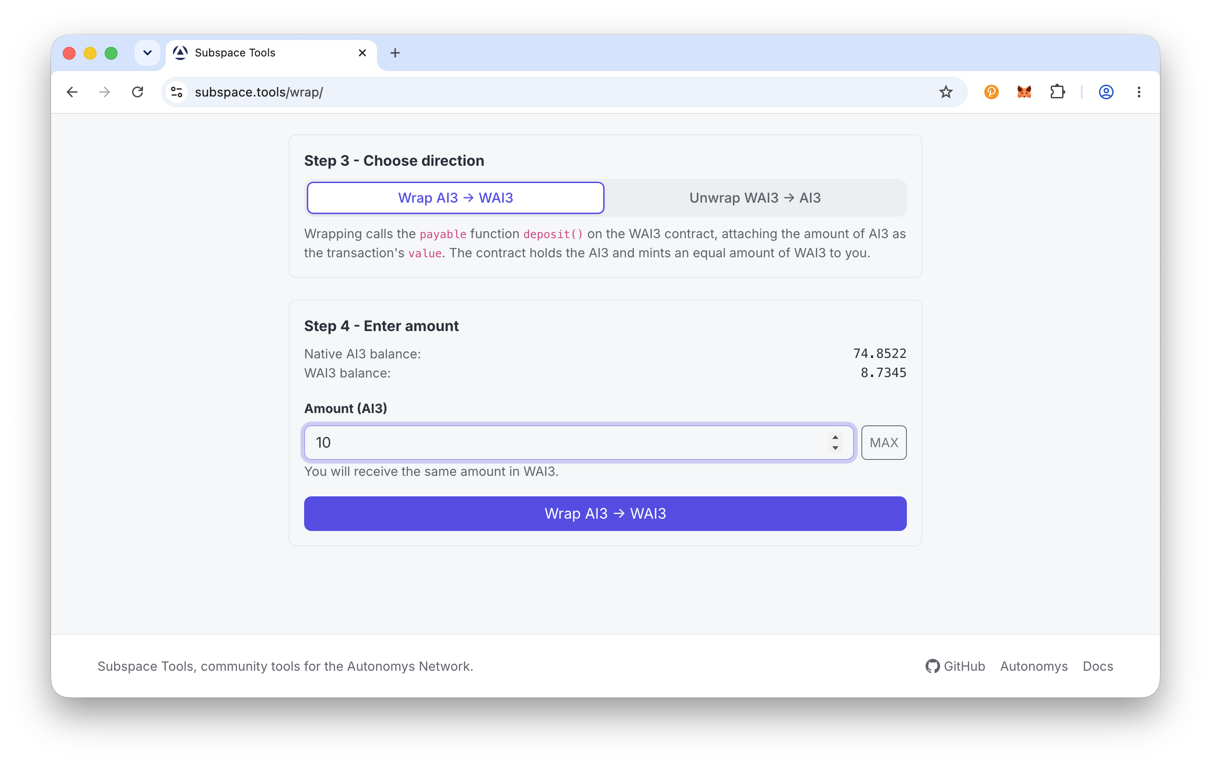
Task: Open Chrome three-dot menu
Action: 1139,92
